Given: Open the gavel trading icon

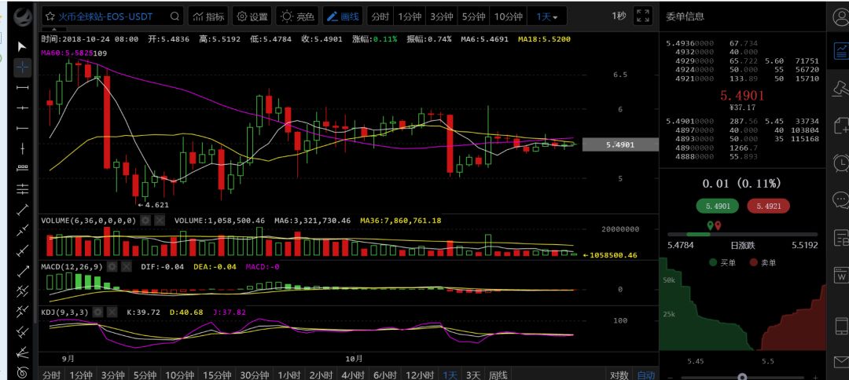Looking at the screenshot, I should [x=841, y=88].
